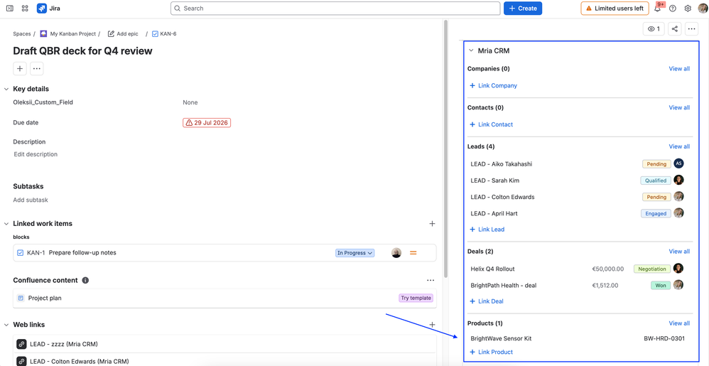View all Companies
This screenshot has width=709, height=366.
679,69
